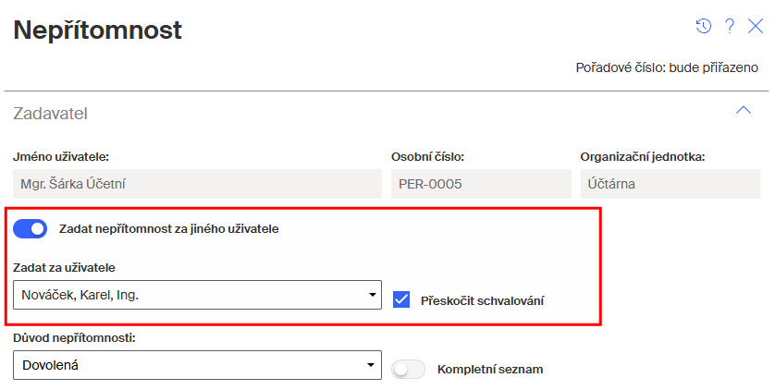Click the Zadat nepřítomnost za jiného uživatele label
The width and height of the screenshot is (775, 390).
point(168,228)
